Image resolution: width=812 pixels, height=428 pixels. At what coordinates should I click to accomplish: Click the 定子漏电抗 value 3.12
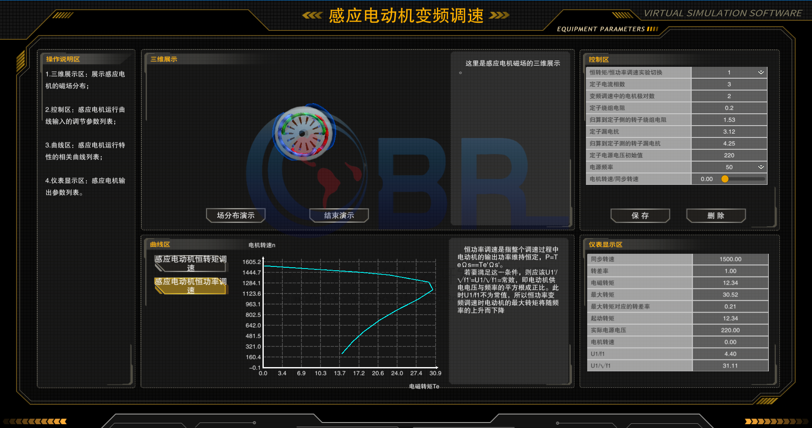click(x=729, y=132)
